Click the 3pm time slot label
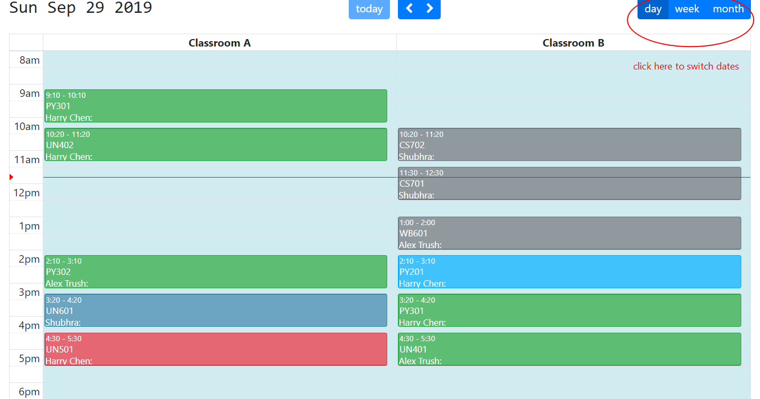 point(29,292)
